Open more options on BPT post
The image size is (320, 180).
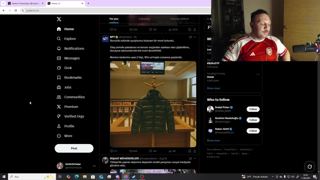point(195,37)
